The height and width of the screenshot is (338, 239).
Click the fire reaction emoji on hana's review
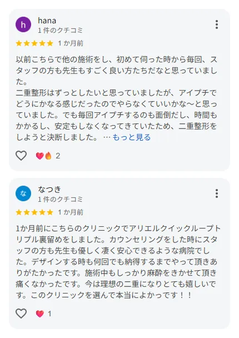[x=48, y=156]
